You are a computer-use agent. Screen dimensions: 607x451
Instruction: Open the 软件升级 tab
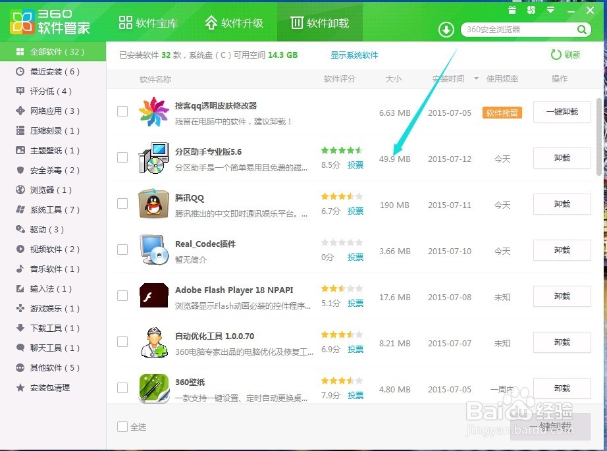tap(235, 22)
